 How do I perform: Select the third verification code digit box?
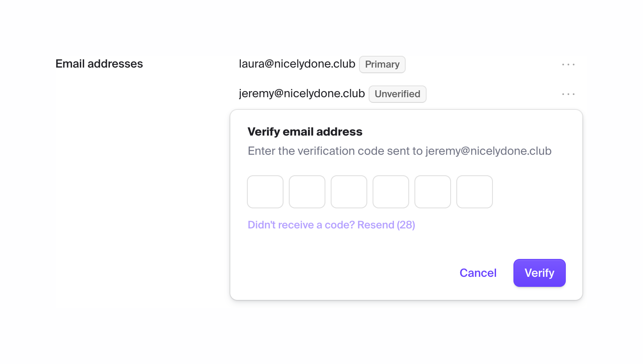pyautogui.click(x=349, y=192)
